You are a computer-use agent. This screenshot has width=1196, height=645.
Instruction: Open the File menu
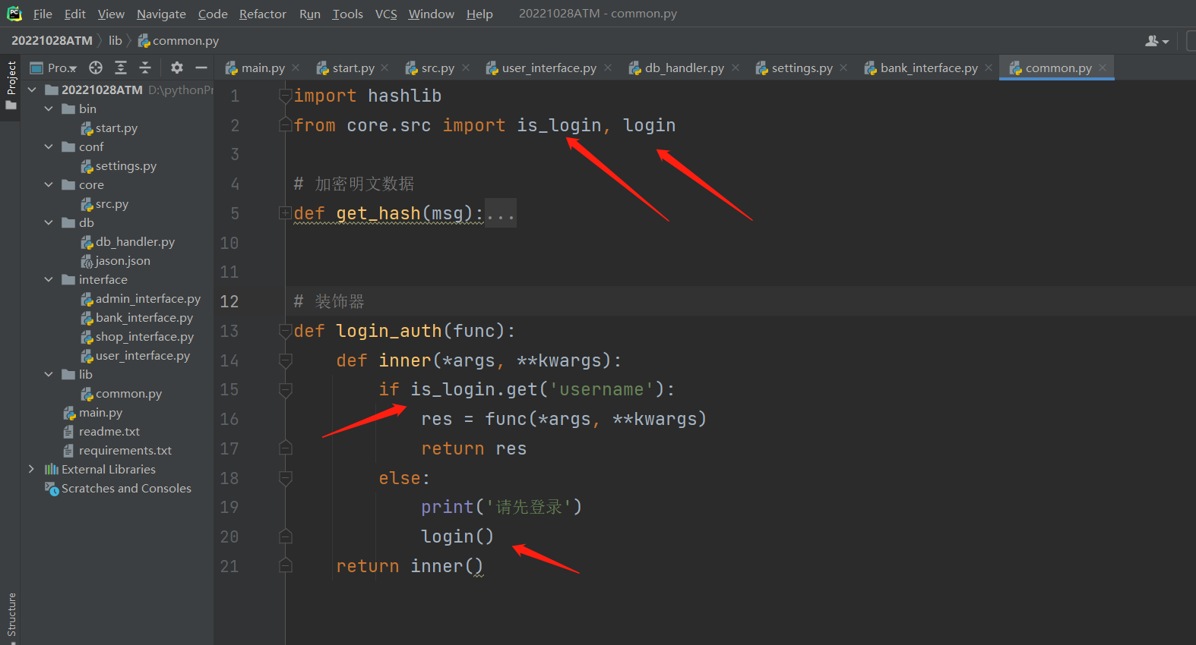click(43, 14)
